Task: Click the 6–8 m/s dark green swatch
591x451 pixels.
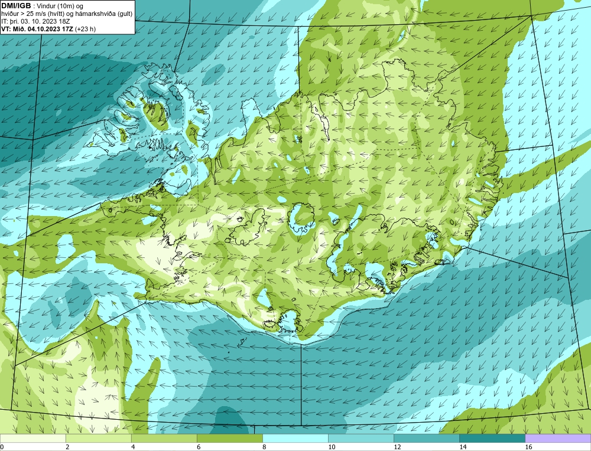Action: [x=229, y=438]
